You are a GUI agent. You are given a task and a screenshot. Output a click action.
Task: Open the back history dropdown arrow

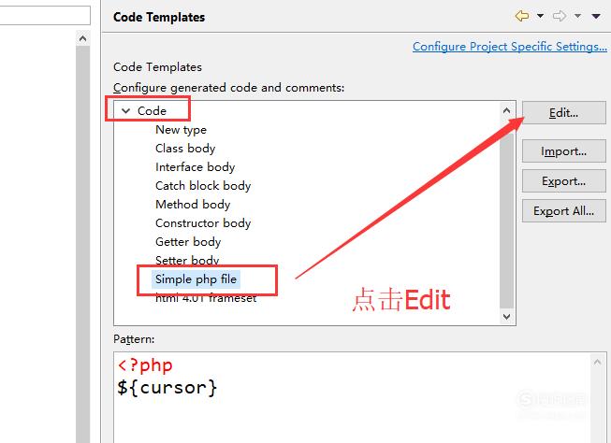coord(541,17)
